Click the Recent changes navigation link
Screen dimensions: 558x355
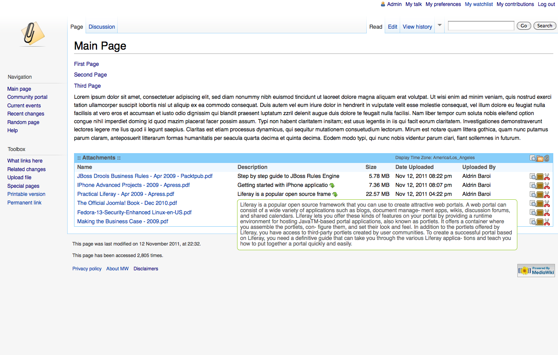[x=26, y=114]
